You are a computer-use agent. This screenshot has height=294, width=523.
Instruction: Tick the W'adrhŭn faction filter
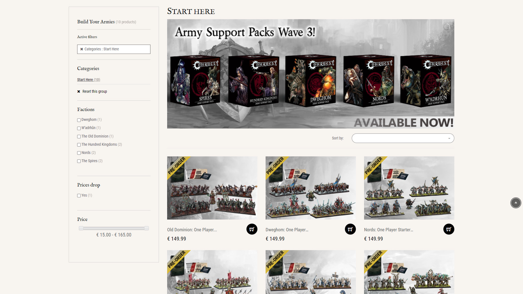click(x=79, y=128)
